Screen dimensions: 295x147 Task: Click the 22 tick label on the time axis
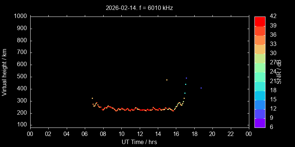(x=230, y=134)
